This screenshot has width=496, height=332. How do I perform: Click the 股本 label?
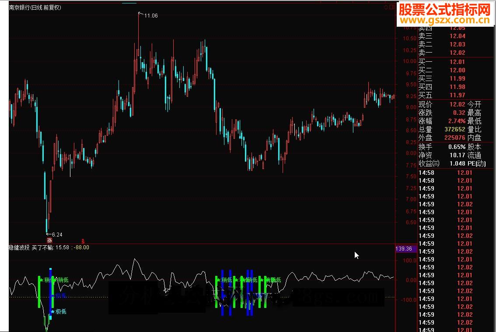click(475, 147)
